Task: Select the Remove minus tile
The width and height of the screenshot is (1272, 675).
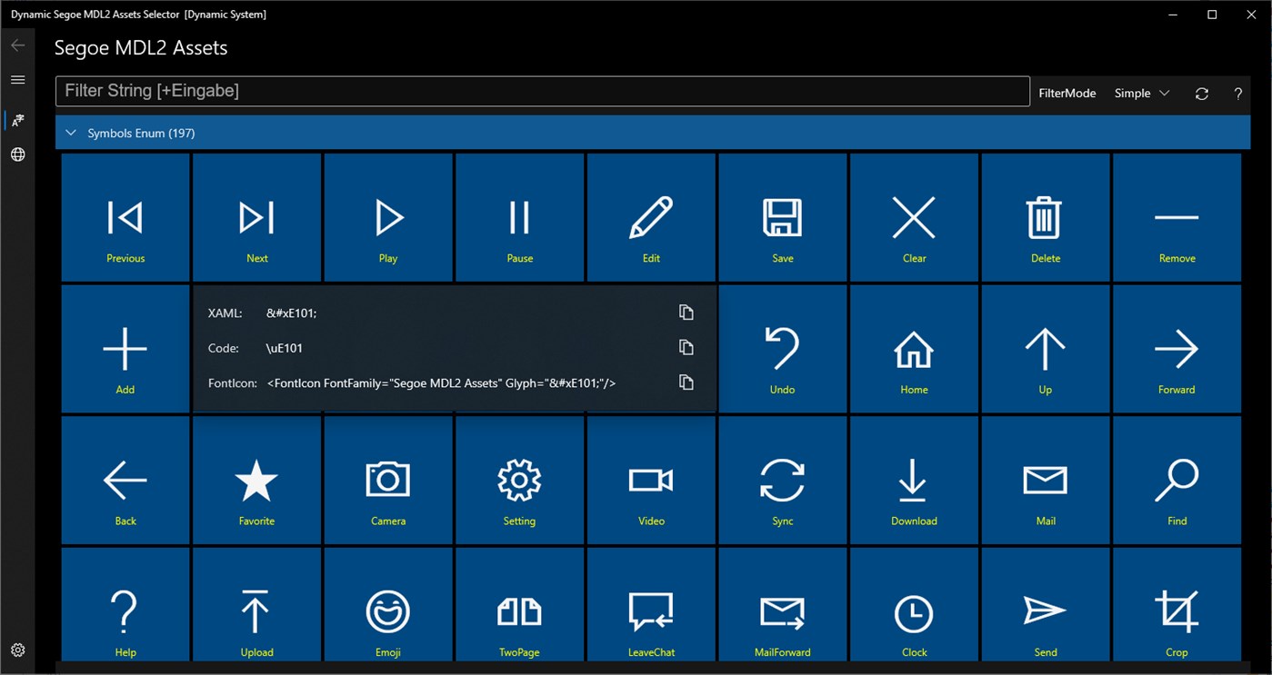Action: (1177, 217)
